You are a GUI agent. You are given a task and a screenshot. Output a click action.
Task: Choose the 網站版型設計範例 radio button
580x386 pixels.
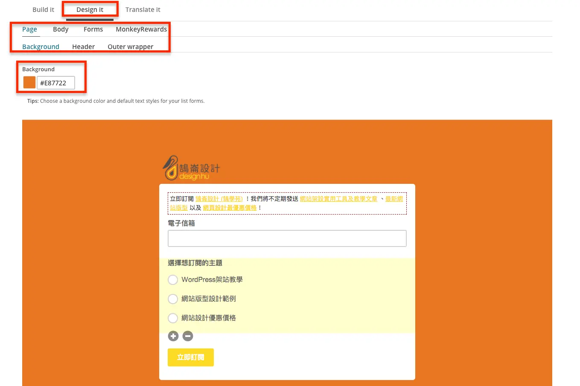coord(173,299)
